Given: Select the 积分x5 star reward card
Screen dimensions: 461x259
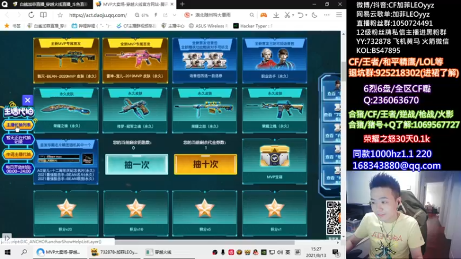Looking at the screenshot, I should 205,213.
